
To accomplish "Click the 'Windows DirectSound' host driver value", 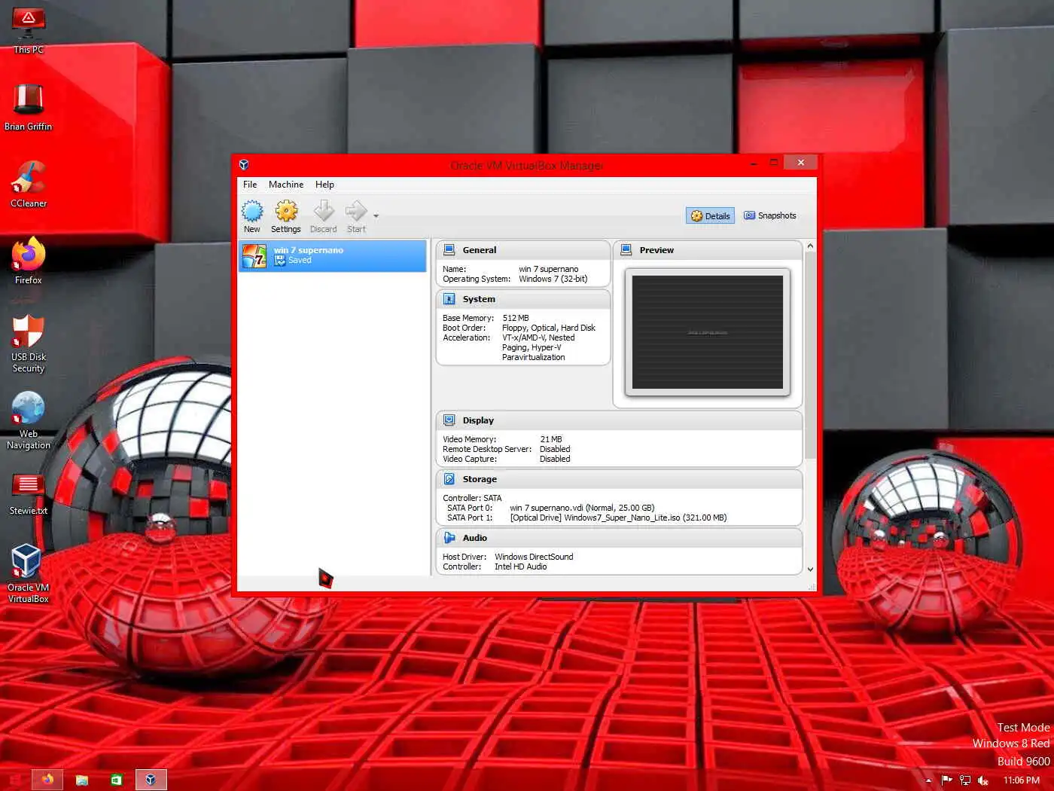I will click(x=534, y=557).
